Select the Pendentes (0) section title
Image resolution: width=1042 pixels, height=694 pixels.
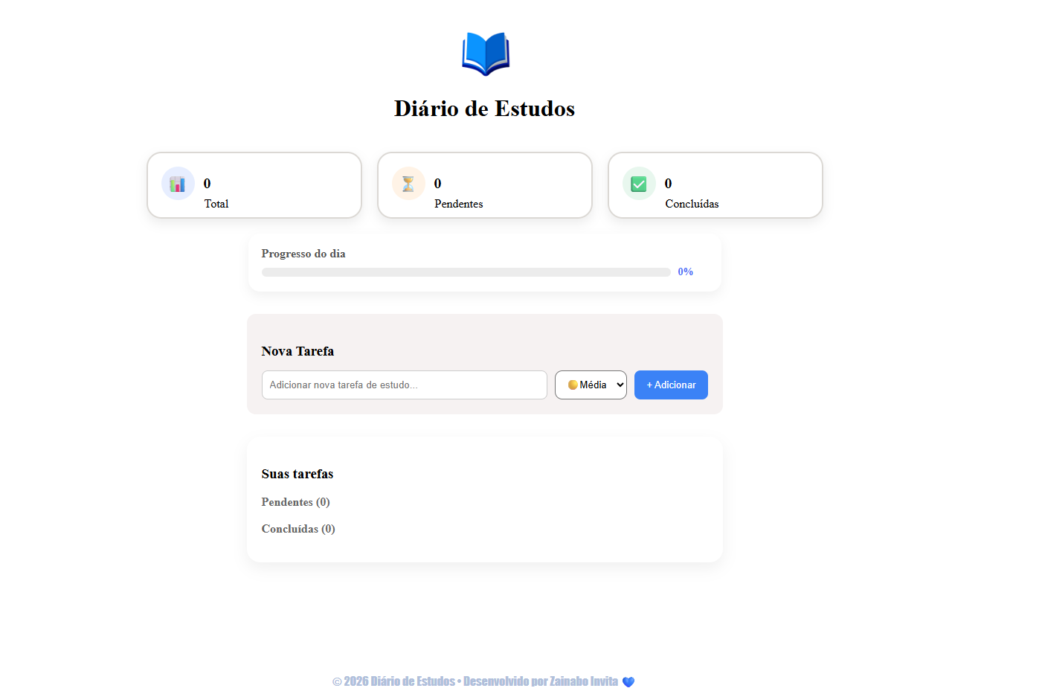coord(295,502)
